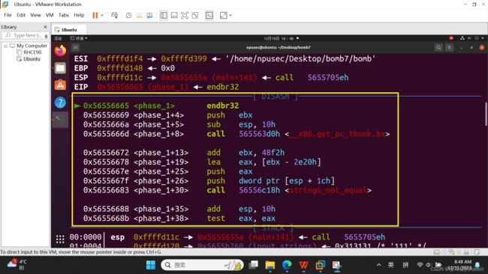
Task: Select My Computer in the library
Action: [x=32, y=46]
